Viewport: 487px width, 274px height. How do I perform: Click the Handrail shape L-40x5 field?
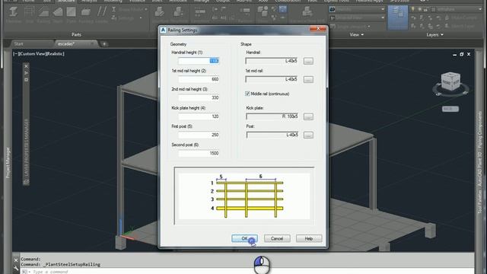click(272, 61)
